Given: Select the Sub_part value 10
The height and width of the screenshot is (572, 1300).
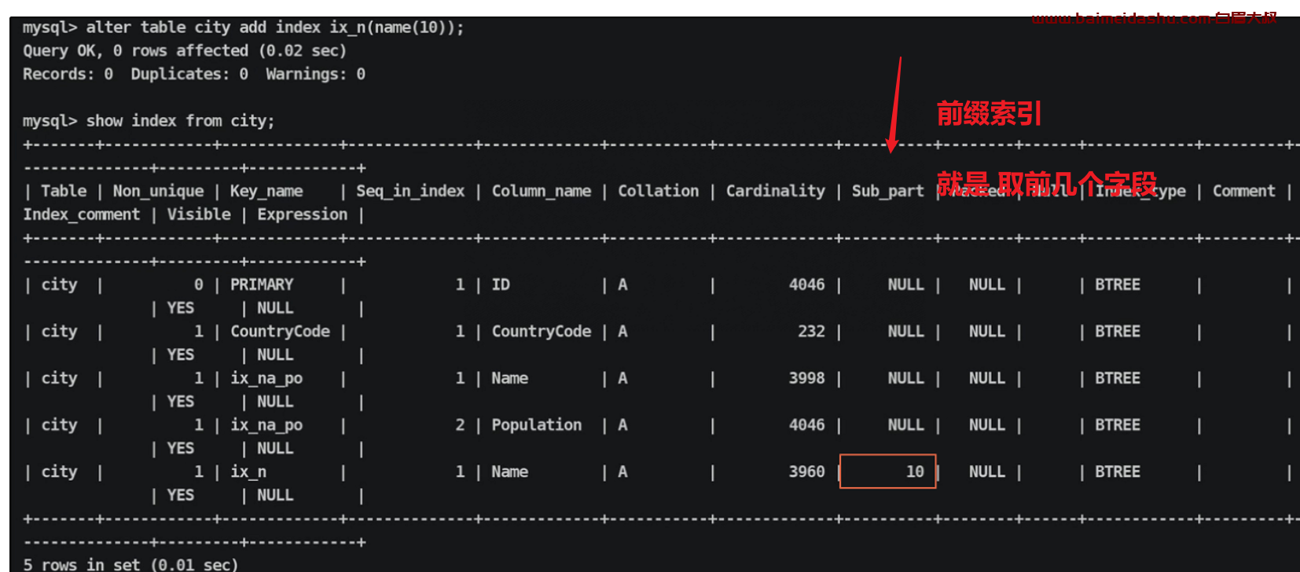Looking at the screenshot, I should coord(915,471).
